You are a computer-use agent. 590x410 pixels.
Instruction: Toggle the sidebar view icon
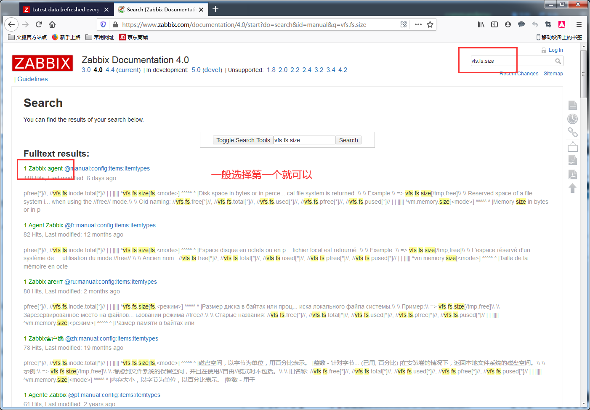[x=494, y=24]
